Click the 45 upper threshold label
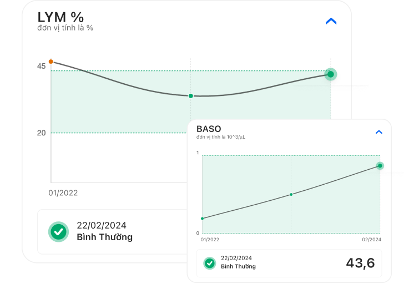The image size is (414, 284). coord(42,67)
